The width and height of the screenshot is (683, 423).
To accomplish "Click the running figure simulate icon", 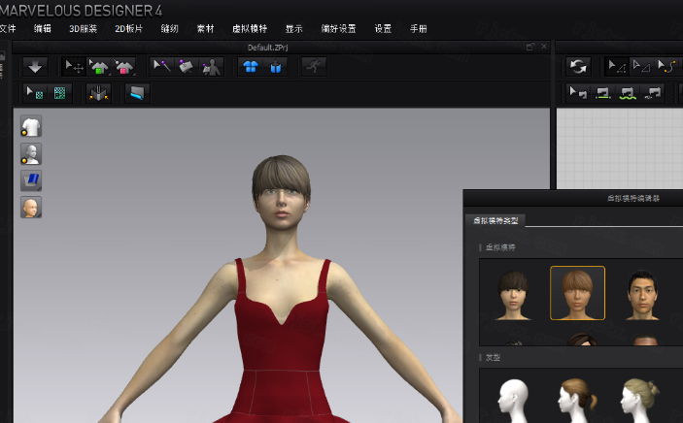I will coord(313,67).
